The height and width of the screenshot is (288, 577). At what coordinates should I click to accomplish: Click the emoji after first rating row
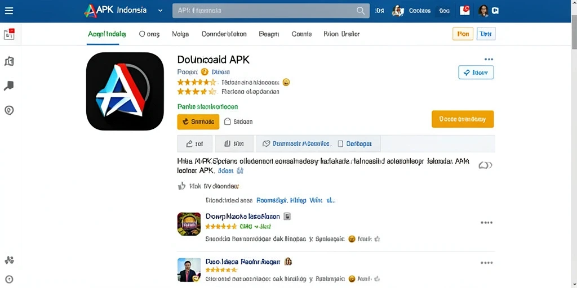point(286,82)
